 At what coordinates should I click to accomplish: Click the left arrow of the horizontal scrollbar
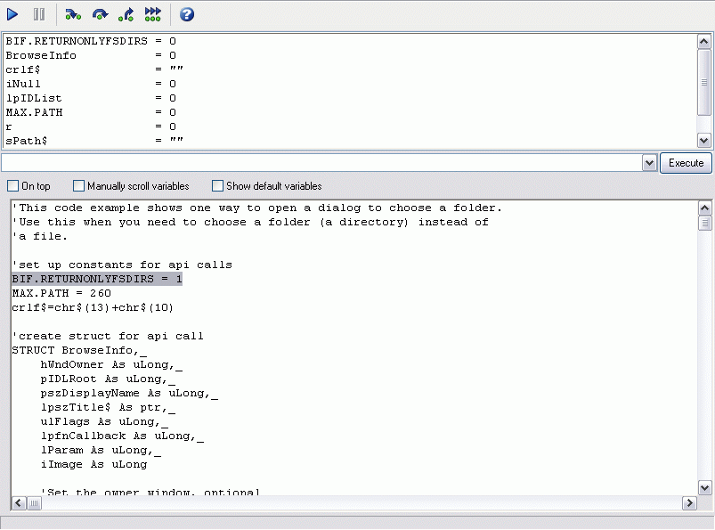click(16, 503)
